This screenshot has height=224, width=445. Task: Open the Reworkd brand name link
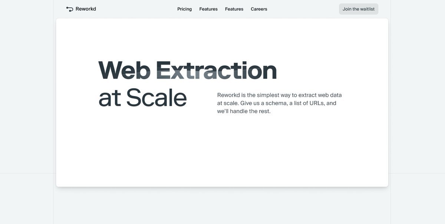(86, 9)
